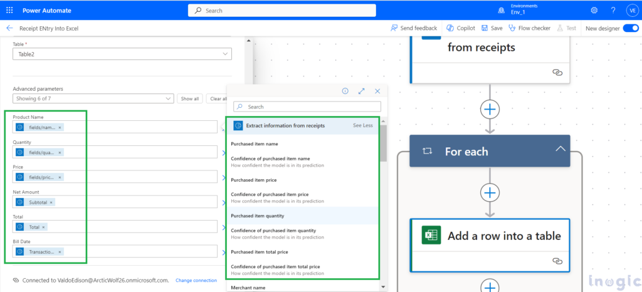642x292 pixels.
Task: Click the top Search box
Action: point(282,11)
